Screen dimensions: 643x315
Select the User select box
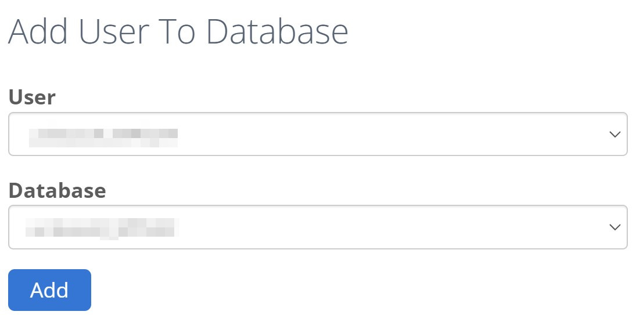click(x=318, y=135)
